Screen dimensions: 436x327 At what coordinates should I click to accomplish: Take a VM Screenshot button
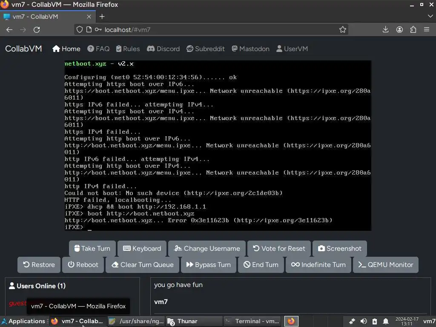[x=339, y=248]
